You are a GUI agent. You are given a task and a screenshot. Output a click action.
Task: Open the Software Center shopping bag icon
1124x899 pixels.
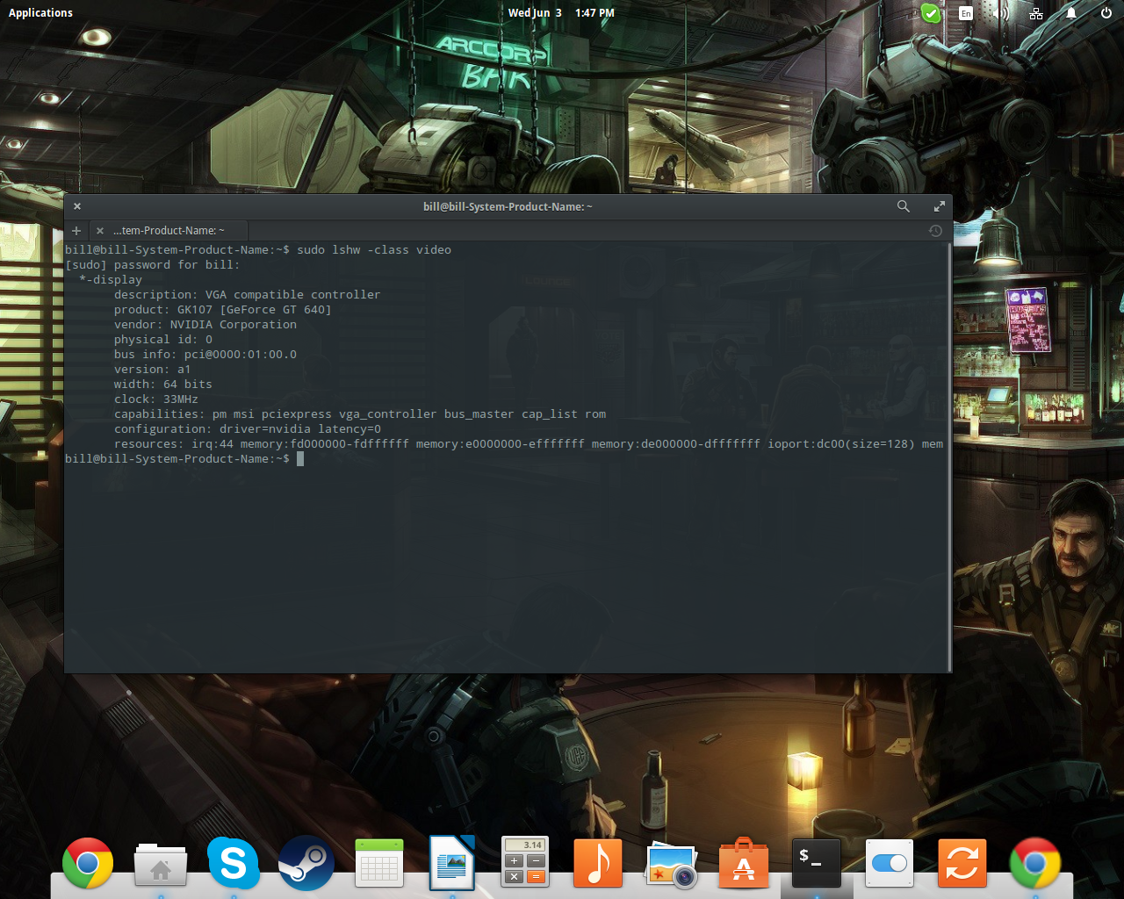point(744,863)
